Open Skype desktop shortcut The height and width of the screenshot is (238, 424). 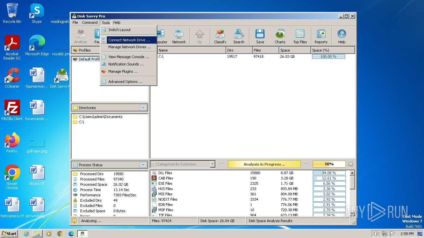tap(36, 13)
